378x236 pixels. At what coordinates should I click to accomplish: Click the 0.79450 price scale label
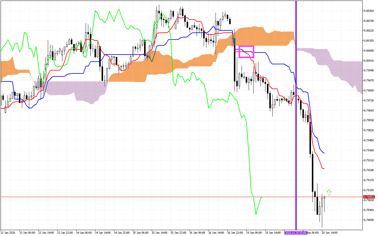(369, 140)
